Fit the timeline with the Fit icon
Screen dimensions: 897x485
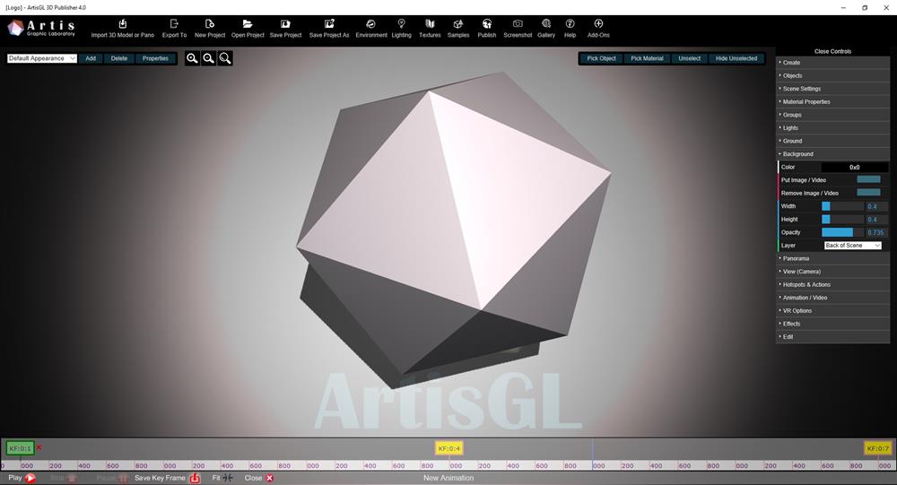[x=228, y=478]
